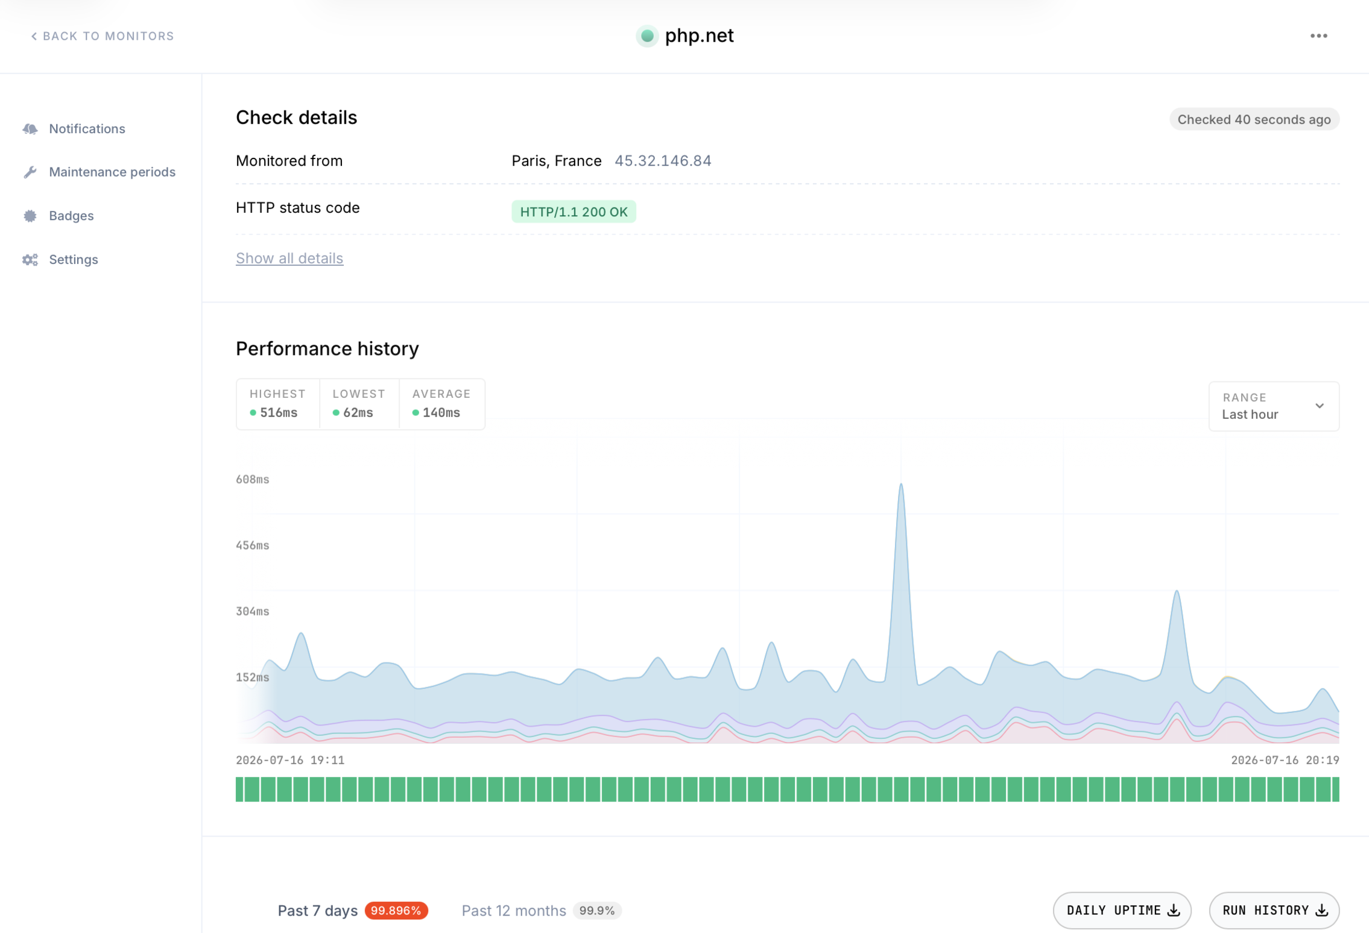1369x933 pixels.
Task: Go back to monitors list
Action: tap(102, 36)
